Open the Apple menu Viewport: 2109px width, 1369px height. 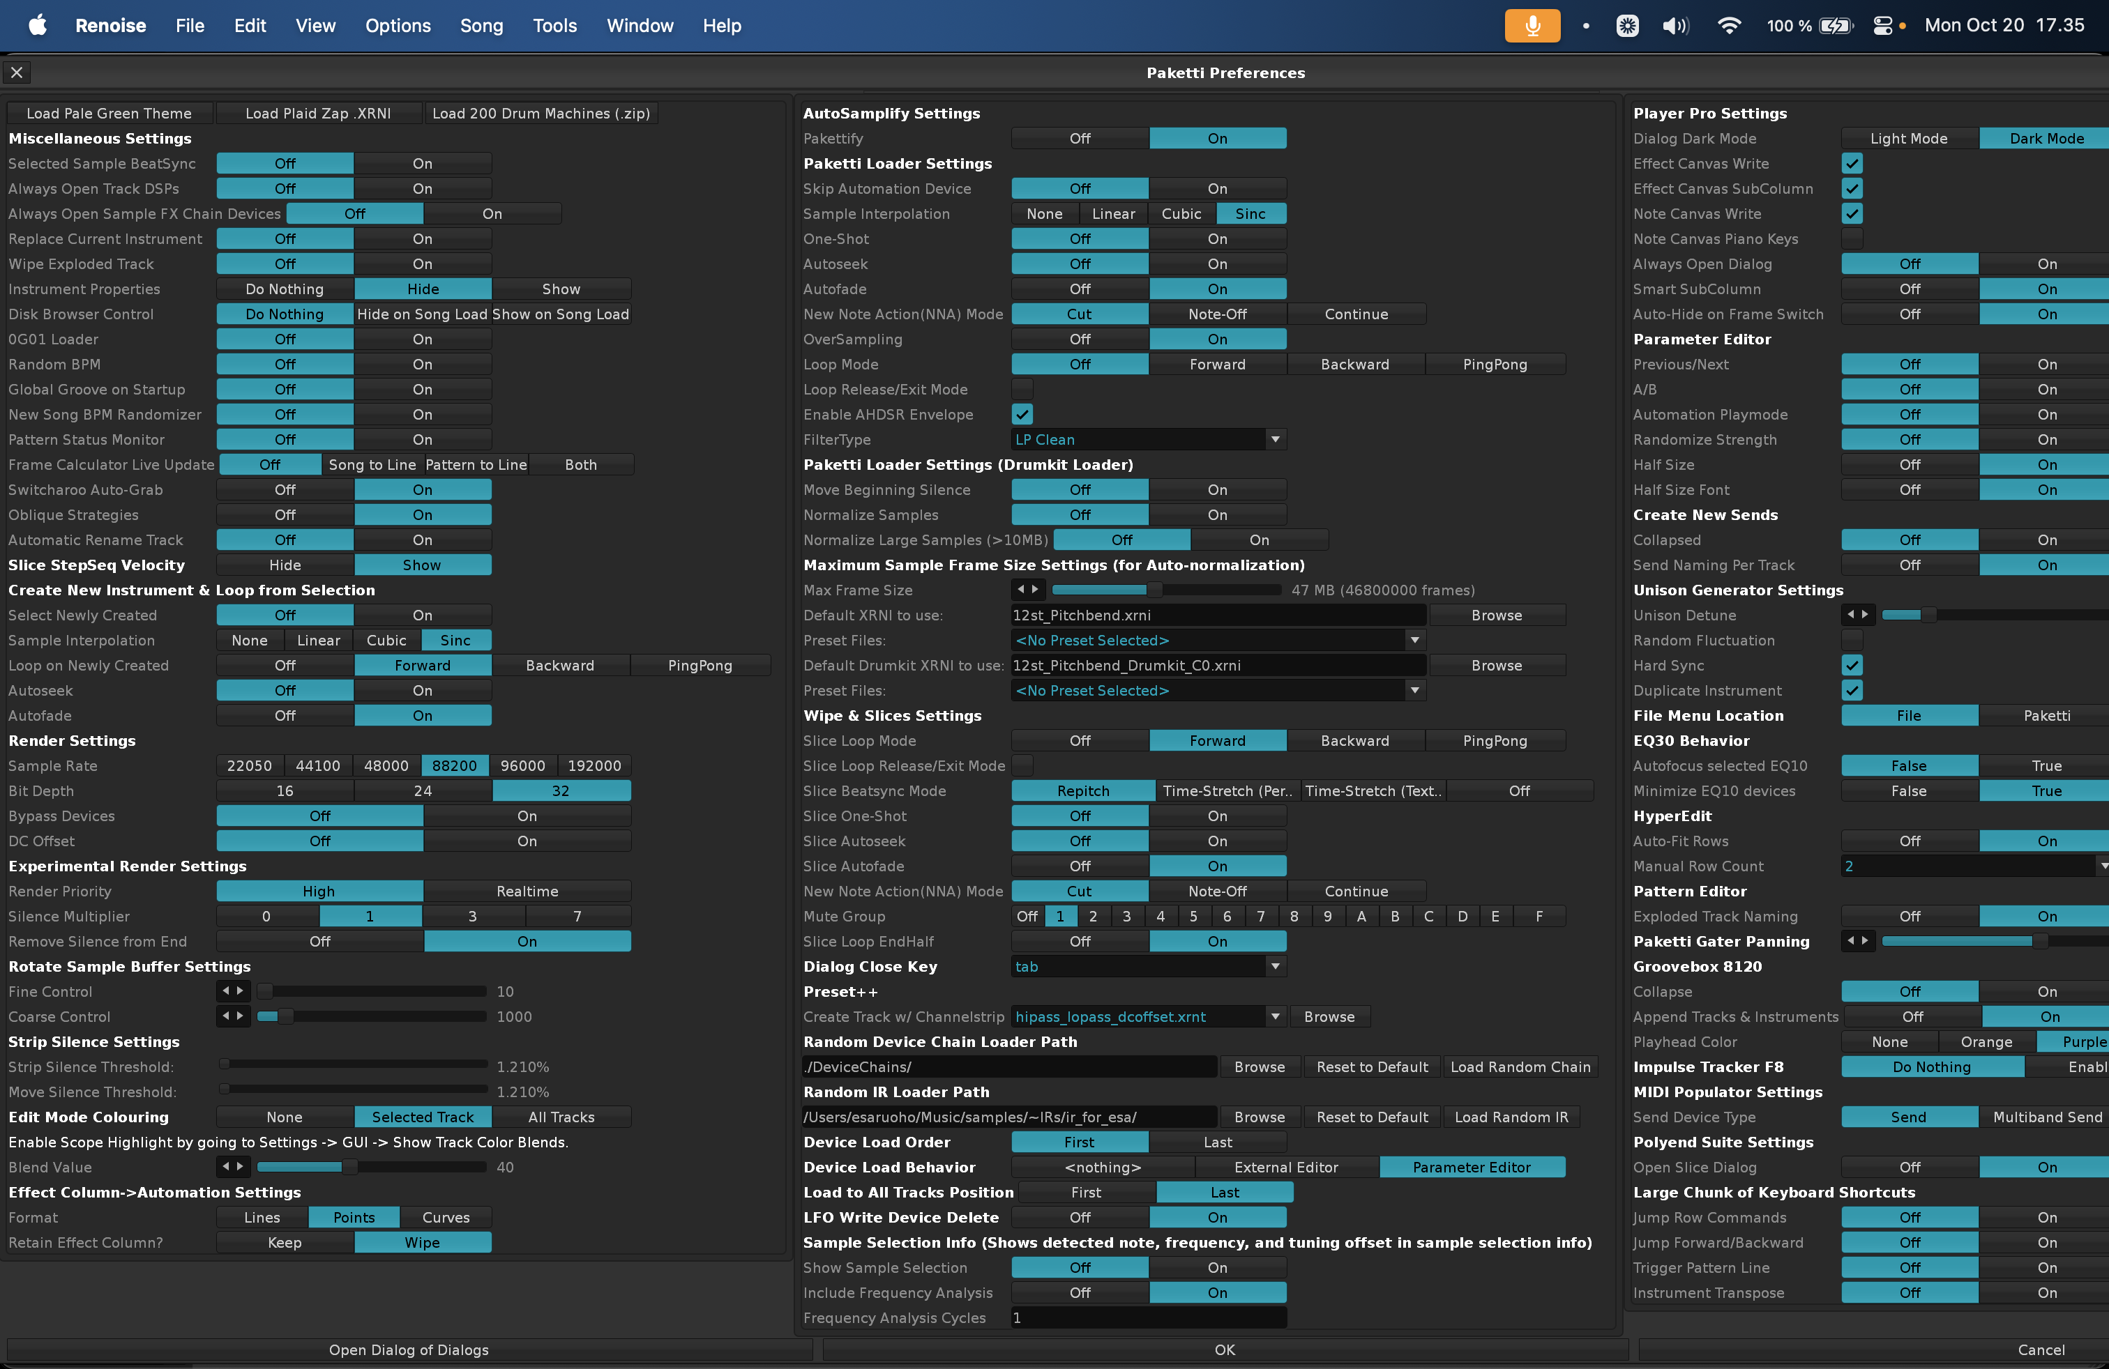click(x=37, y=26)
